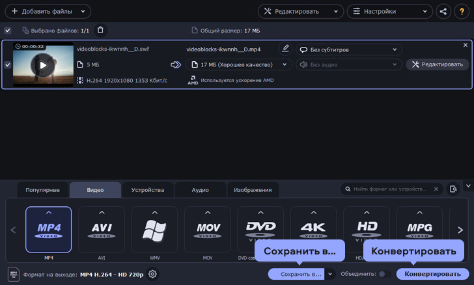Open the Аудио tab
The height and width of the screenshot is (285, 474).
click(200, 190)
